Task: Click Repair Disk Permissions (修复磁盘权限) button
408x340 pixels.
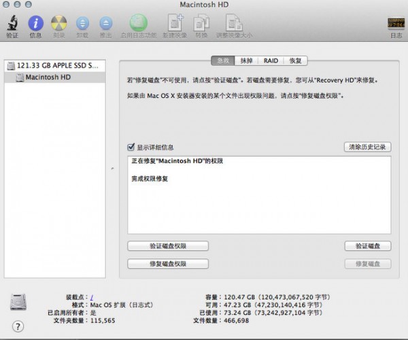Action: coord(168,264)
